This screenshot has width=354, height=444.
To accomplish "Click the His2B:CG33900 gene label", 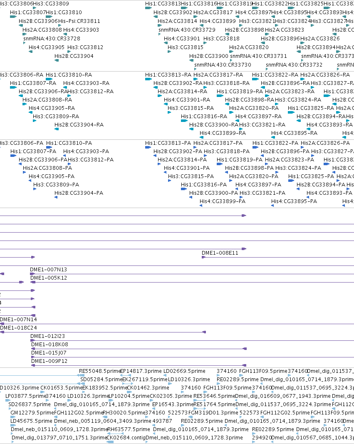I will 209,56.
